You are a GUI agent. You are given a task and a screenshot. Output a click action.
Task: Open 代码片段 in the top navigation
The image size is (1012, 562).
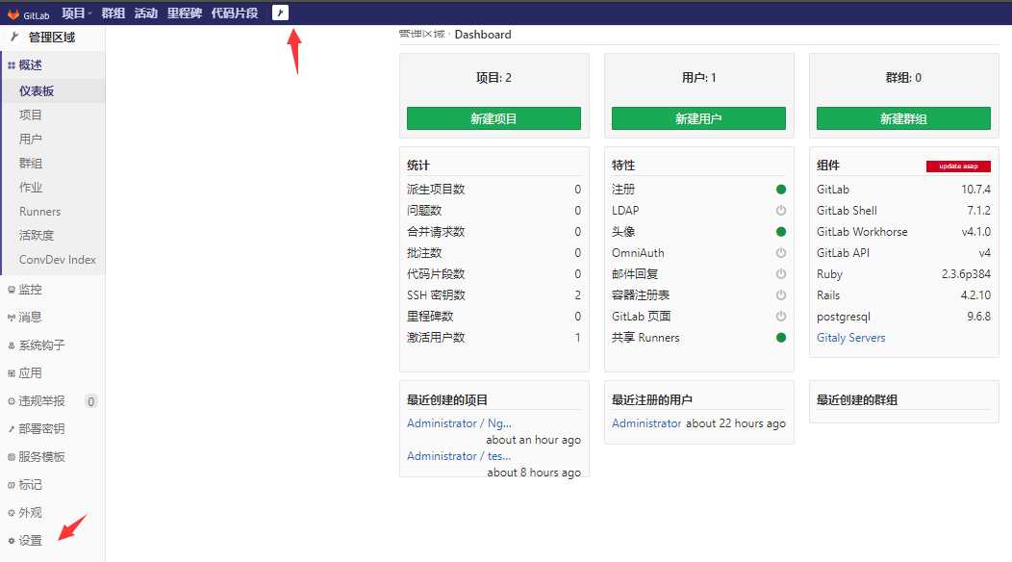point(235,13)
